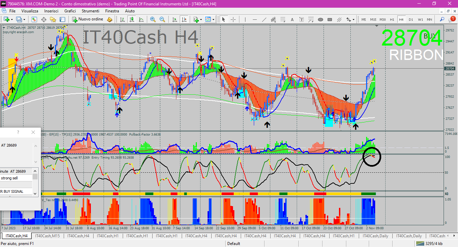Select the equidistant channel tool

click(273, 19)
